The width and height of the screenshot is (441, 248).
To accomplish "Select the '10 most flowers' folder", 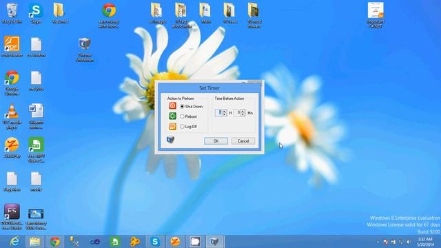I will coord(254,16).
